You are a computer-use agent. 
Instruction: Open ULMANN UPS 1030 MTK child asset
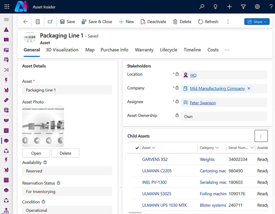[x=165, y=205]
